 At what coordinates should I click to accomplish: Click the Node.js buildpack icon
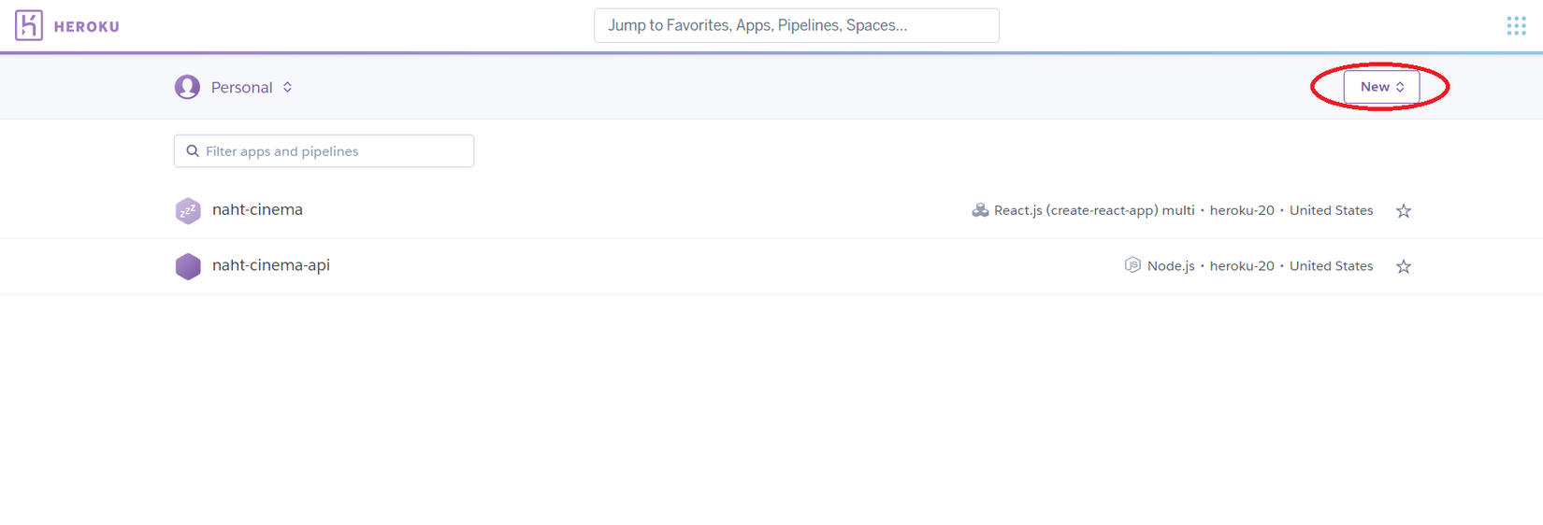(x=1132, y=265)
